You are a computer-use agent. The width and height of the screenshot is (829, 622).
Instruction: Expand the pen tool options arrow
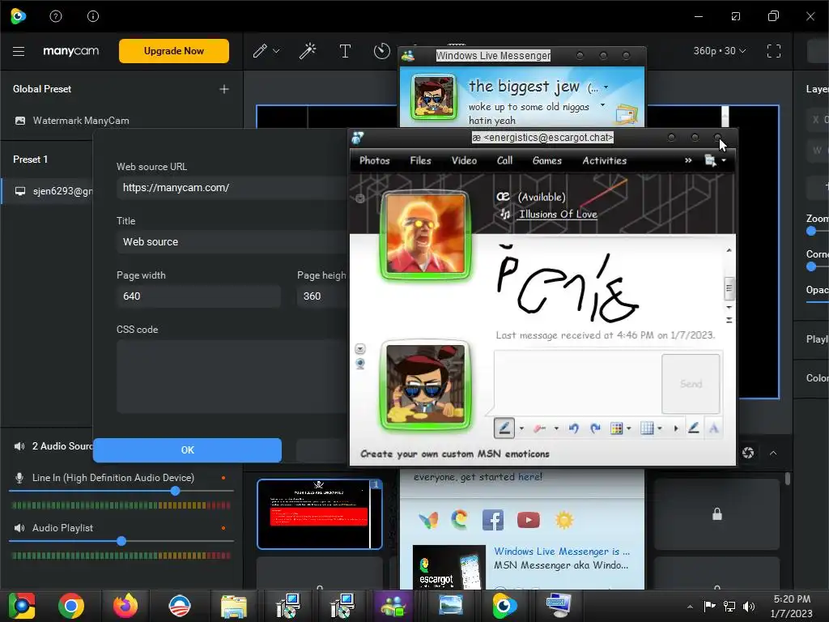(x=522, y=428)
